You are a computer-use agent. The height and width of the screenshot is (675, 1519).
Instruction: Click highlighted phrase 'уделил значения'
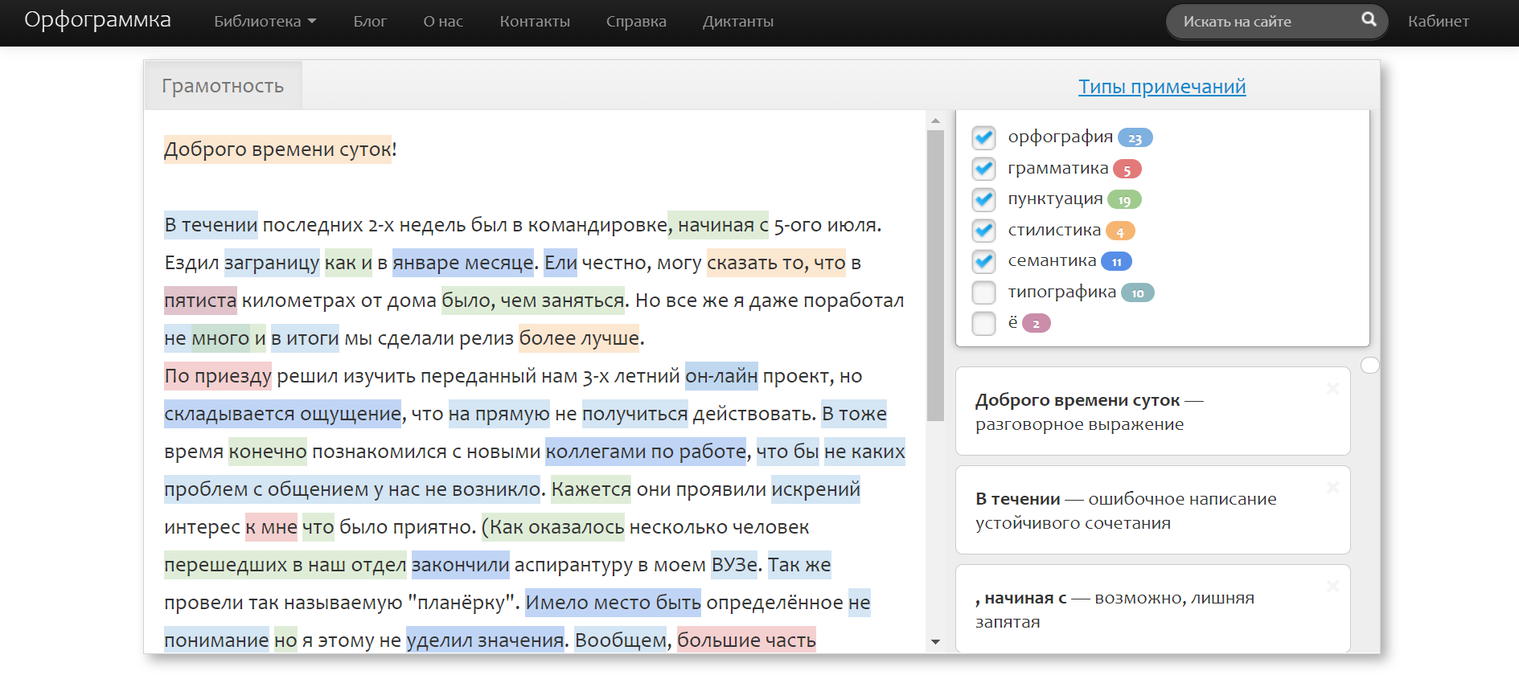pos(485,640)
